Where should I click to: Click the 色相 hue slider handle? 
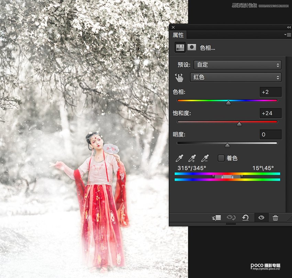(228, 102)
